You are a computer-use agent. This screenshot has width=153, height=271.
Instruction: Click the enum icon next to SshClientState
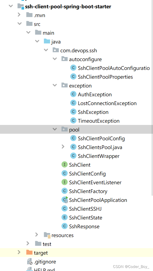click(64, 217)
